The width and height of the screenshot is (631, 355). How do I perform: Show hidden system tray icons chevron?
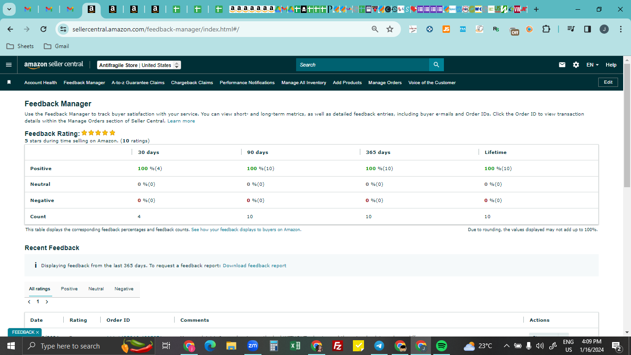click(507, 346)
